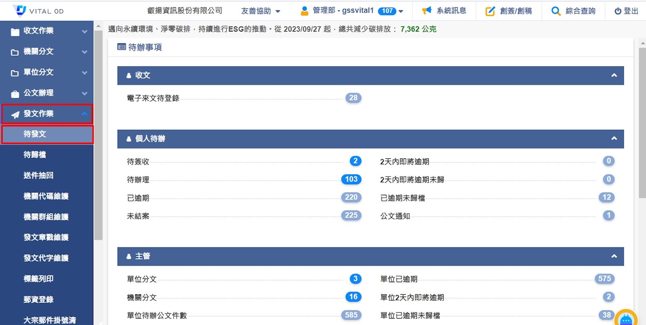Click the 創簽/創稿 edit pencil icon
This screenshot has height=325, width=646.
(x=490, y=11)
